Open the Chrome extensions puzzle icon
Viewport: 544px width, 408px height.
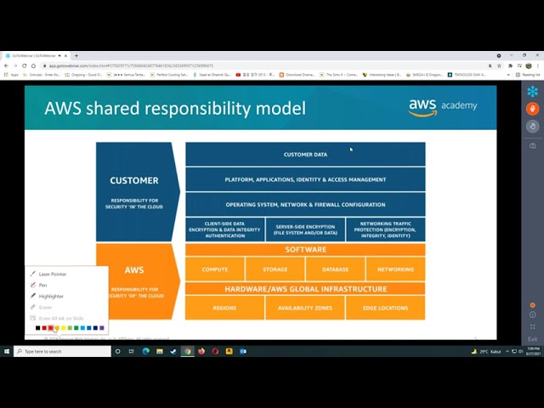(510, 65)
